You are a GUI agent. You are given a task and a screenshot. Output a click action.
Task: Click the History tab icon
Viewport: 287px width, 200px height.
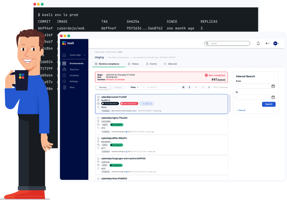(x=129, y=64)
